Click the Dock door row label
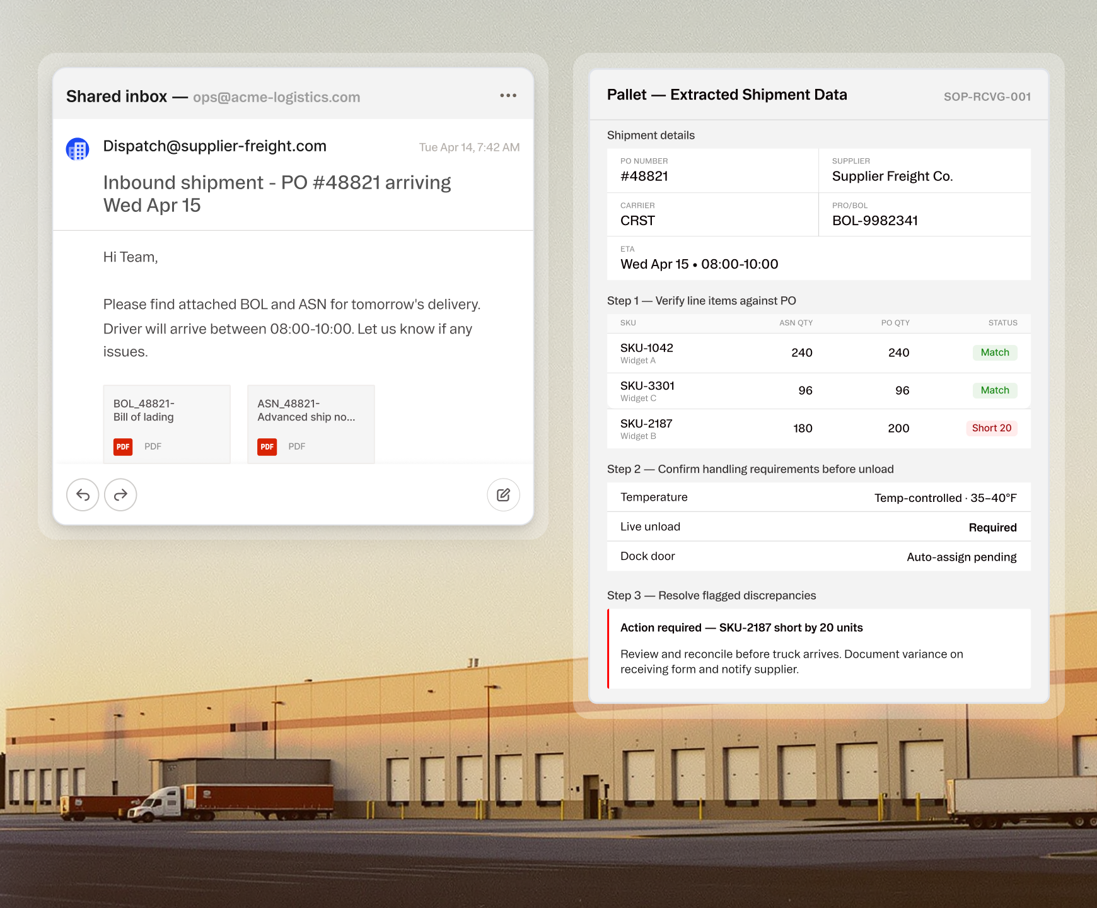This screenshot has height=908, width=1097. [647, 556]
